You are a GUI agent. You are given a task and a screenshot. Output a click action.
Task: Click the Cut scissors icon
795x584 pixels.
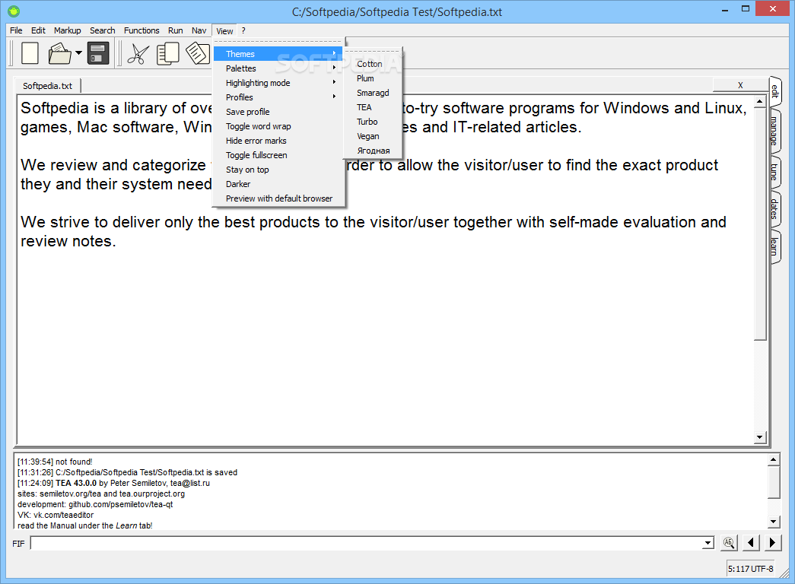(138, 53)
